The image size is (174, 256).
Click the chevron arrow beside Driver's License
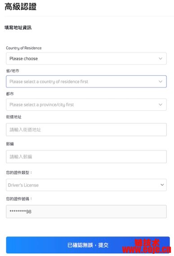click(x=162, y=185)
